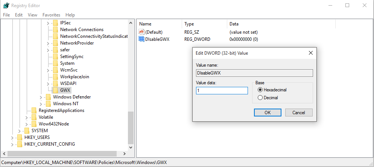
Task: Expand the NetworkProvider key
Action: pyautogui.click(x=48, y=43)
